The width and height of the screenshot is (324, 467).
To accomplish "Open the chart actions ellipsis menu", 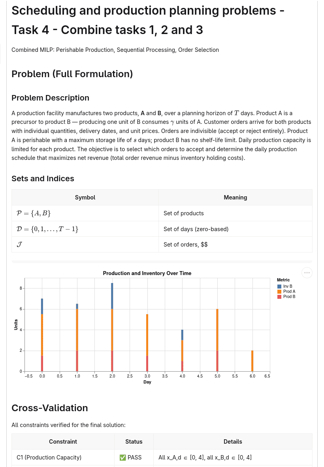I will (307, 273).
